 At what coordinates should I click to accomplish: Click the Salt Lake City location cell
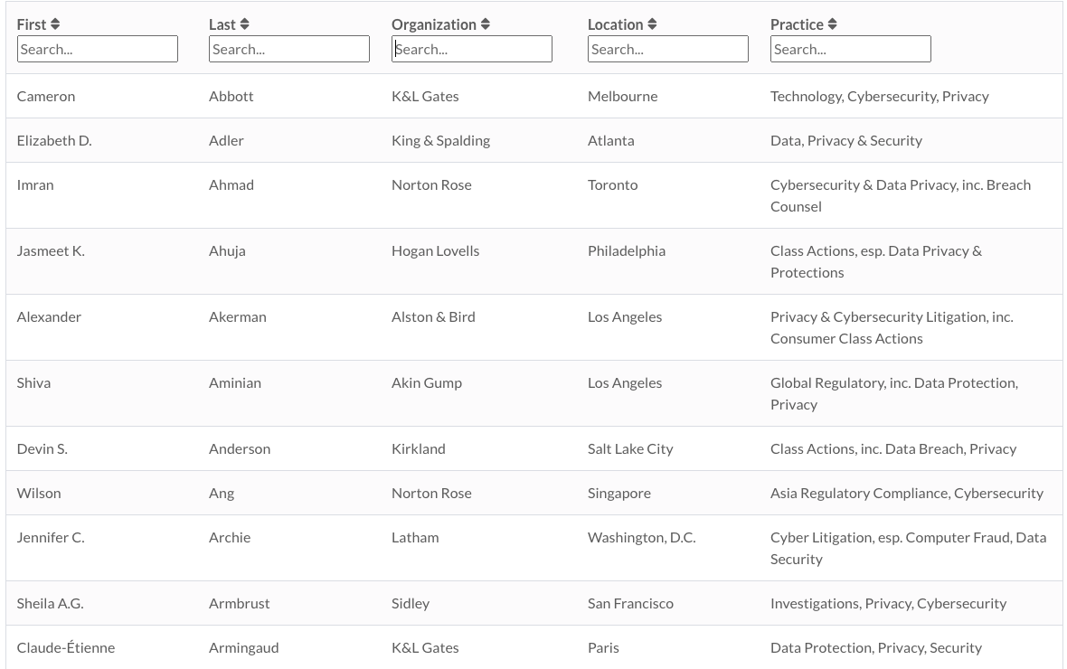630,448
